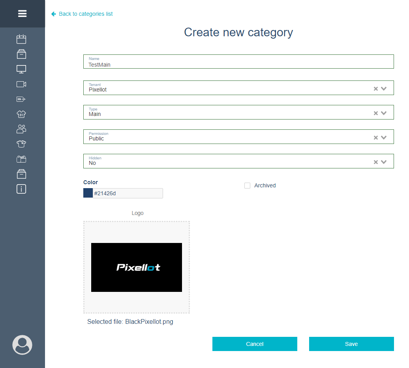Open the plain team shirt icon
409x368 pixels.
coord(21,144)
